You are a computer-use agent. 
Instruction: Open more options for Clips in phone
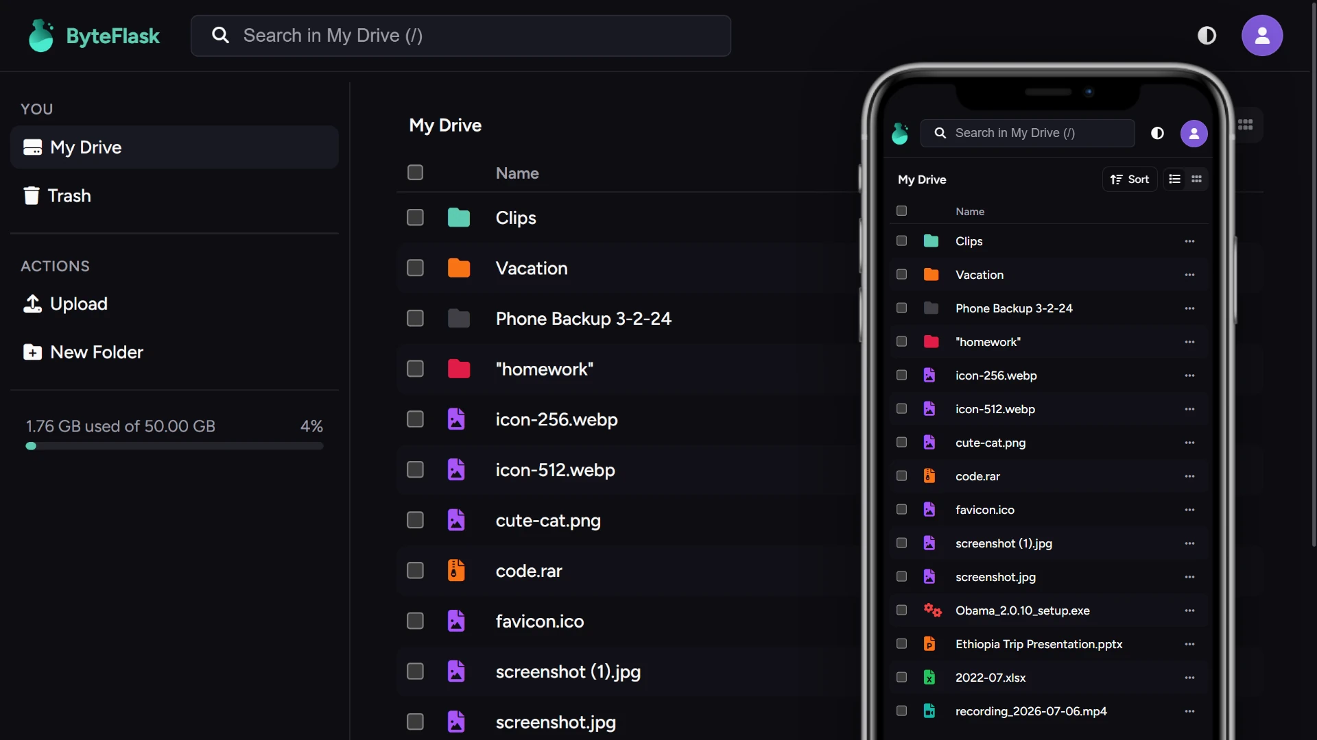pos(1189,241)
